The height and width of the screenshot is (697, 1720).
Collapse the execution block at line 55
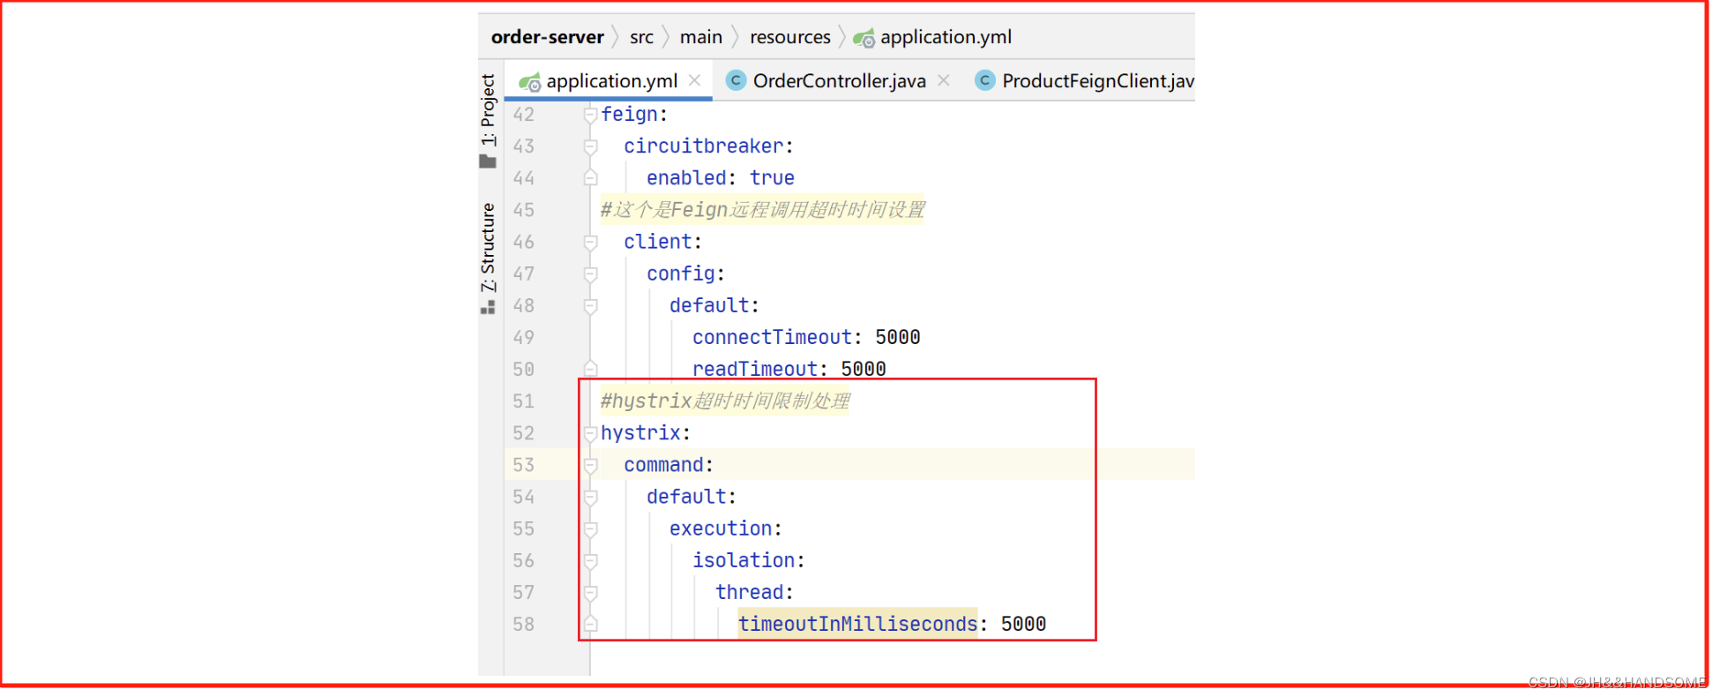590,528
